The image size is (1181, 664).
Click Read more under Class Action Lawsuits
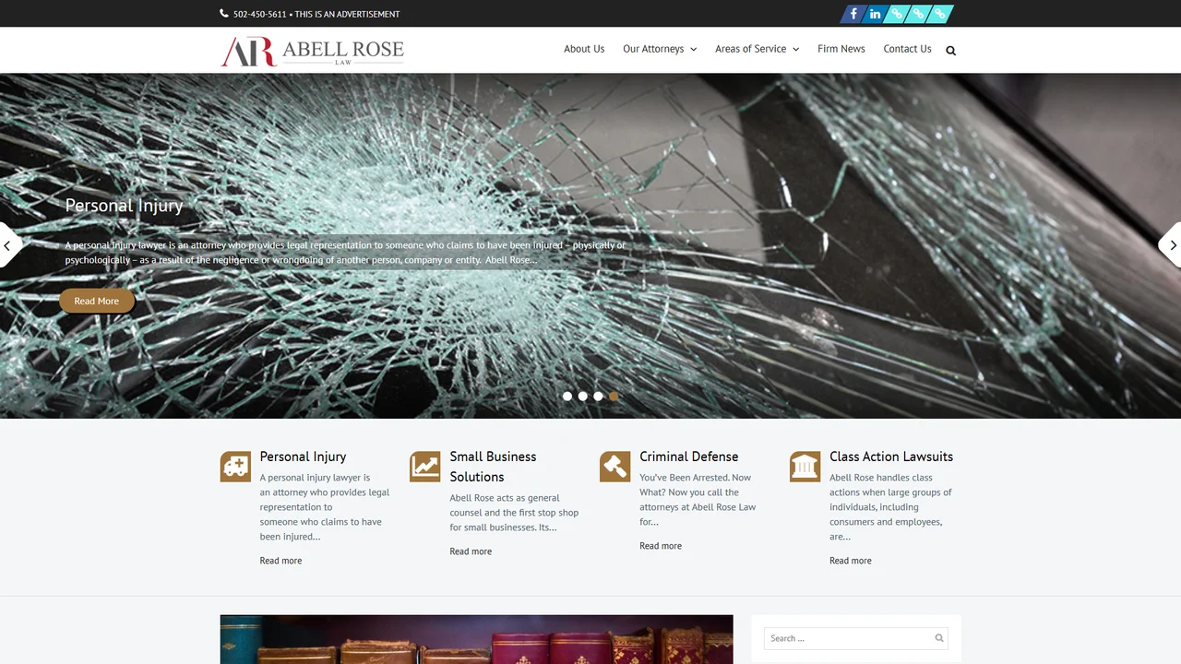(850, 561)
